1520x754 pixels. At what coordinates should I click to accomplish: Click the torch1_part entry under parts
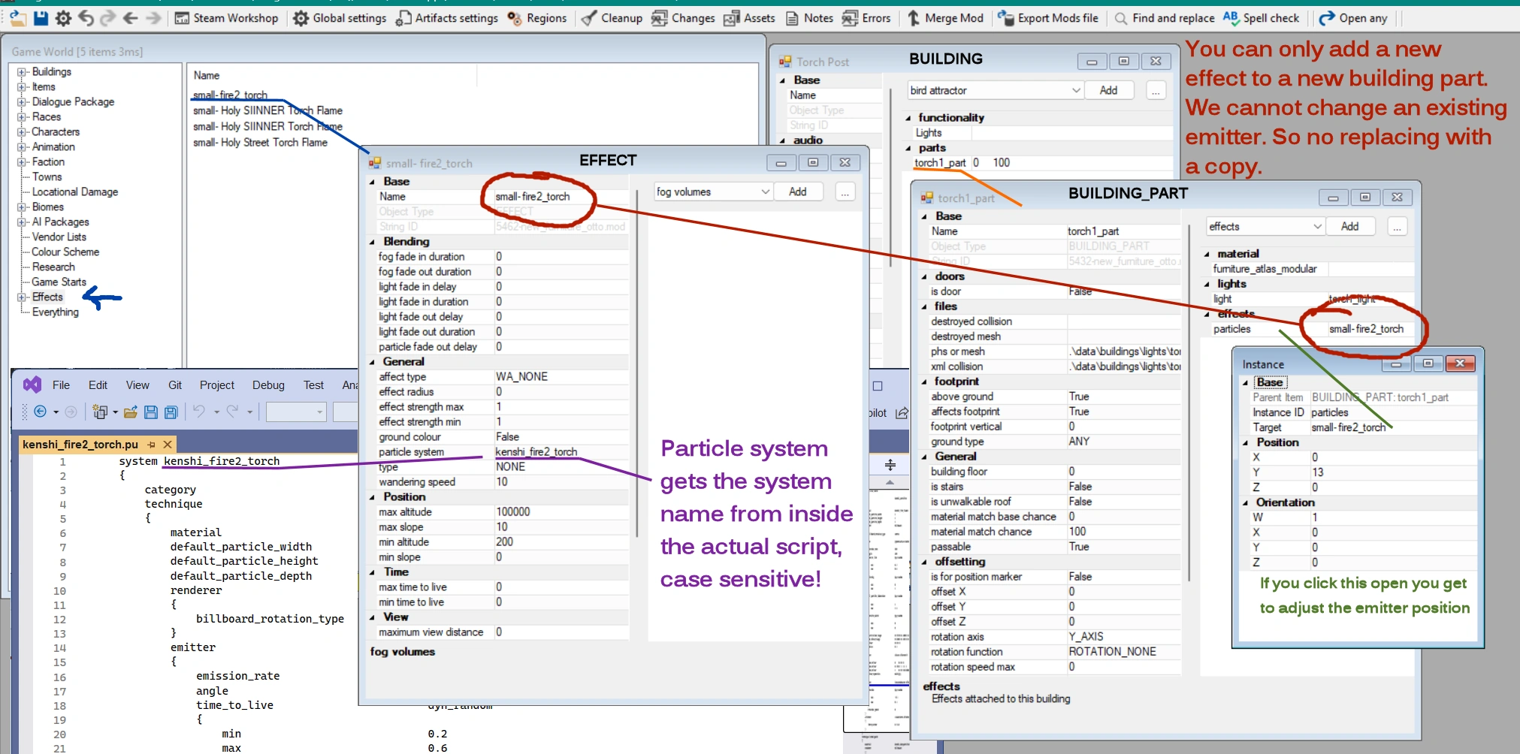[x=940, y=163]
